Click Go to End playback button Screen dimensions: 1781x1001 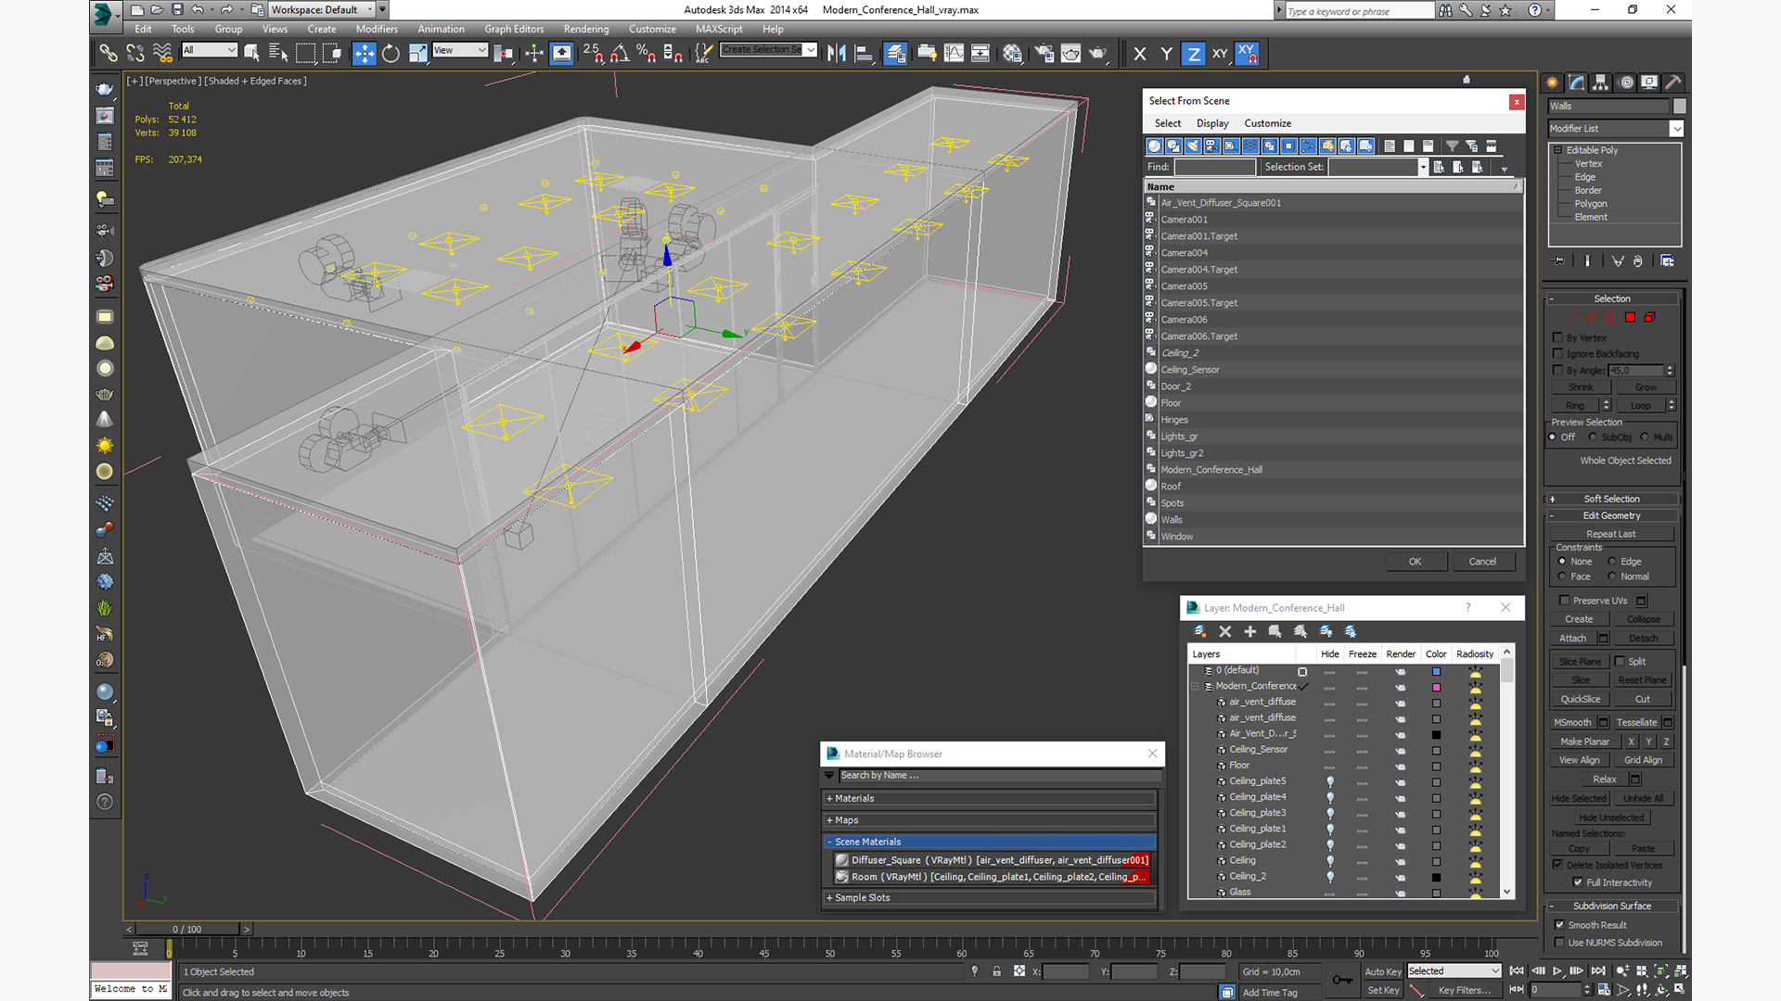pyautogui.click(x=1597, y=970)
